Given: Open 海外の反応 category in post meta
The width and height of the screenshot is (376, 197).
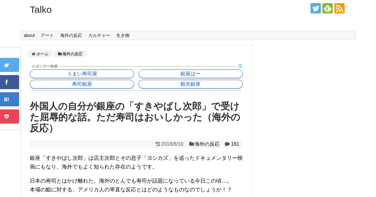Looking at the screenshot, I should coord(207,144).
